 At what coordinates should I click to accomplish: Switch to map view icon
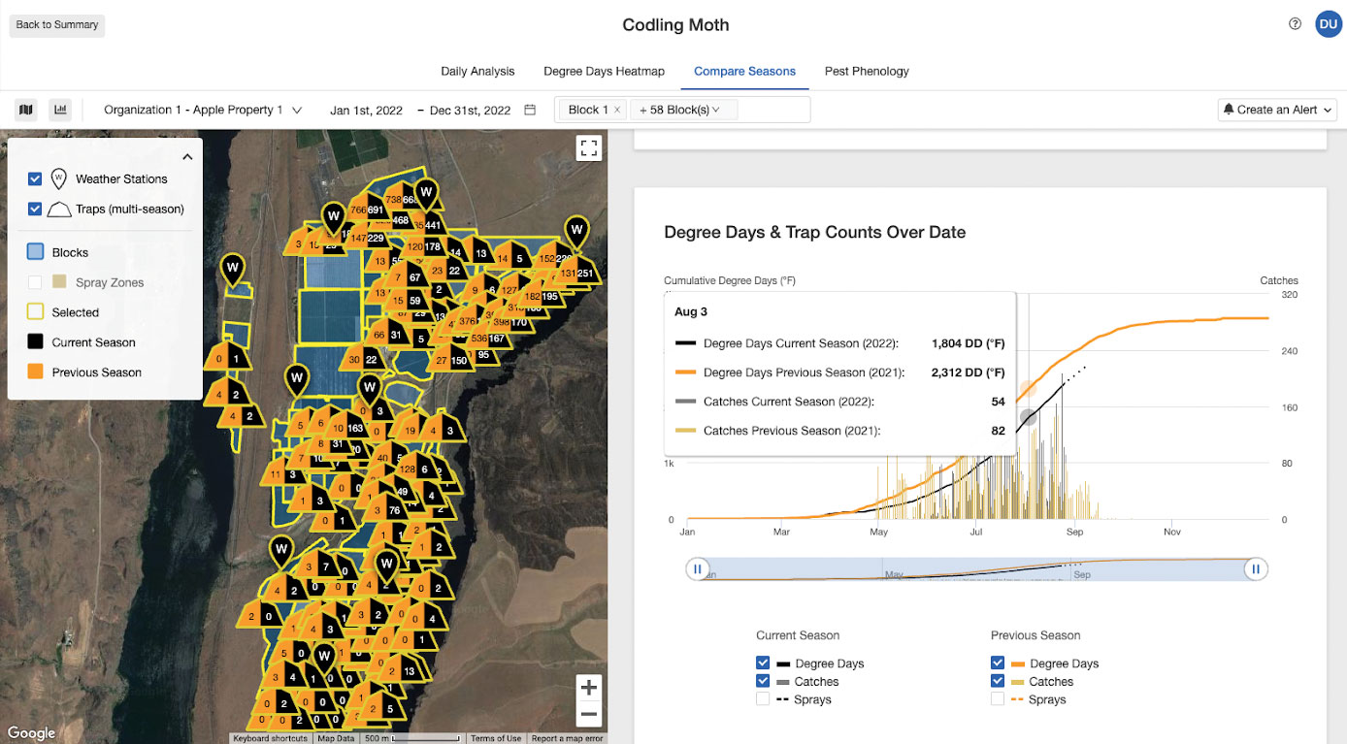click(26, 110)
